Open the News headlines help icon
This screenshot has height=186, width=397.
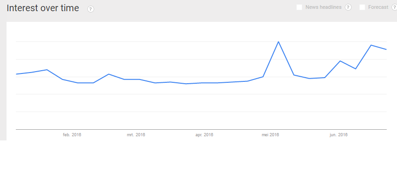[x=348, y=7]
